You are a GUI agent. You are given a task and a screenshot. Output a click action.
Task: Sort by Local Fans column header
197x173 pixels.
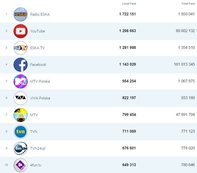pos(129,4)
